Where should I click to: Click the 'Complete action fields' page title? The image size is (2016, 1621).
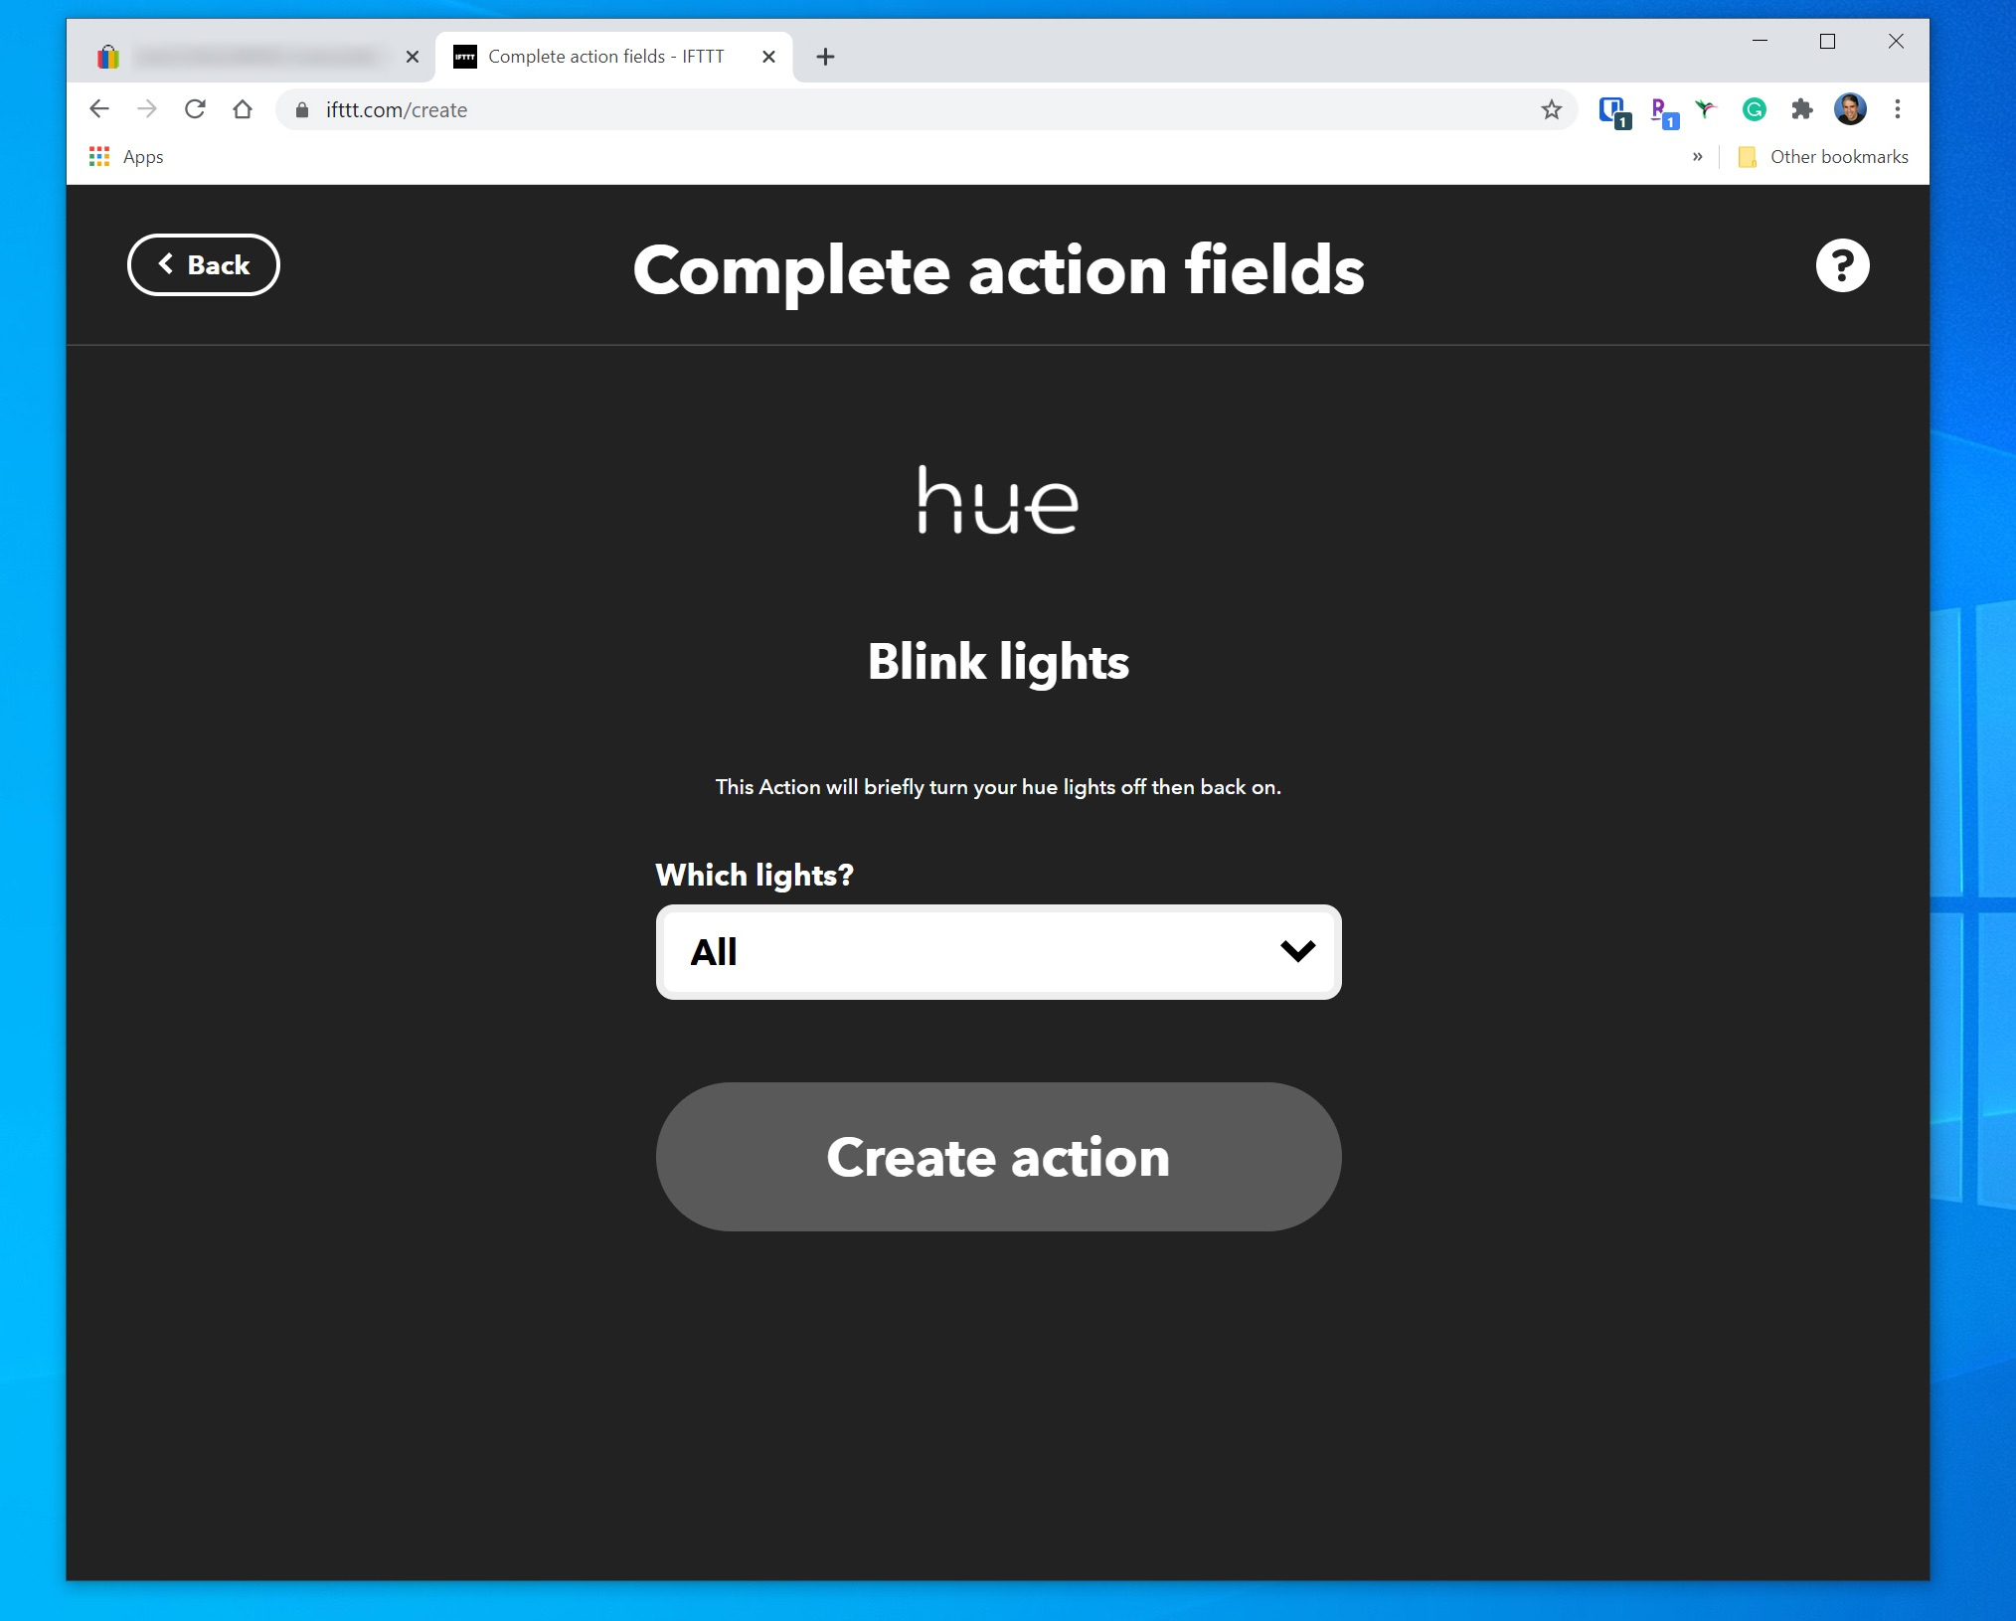[998, 270]
